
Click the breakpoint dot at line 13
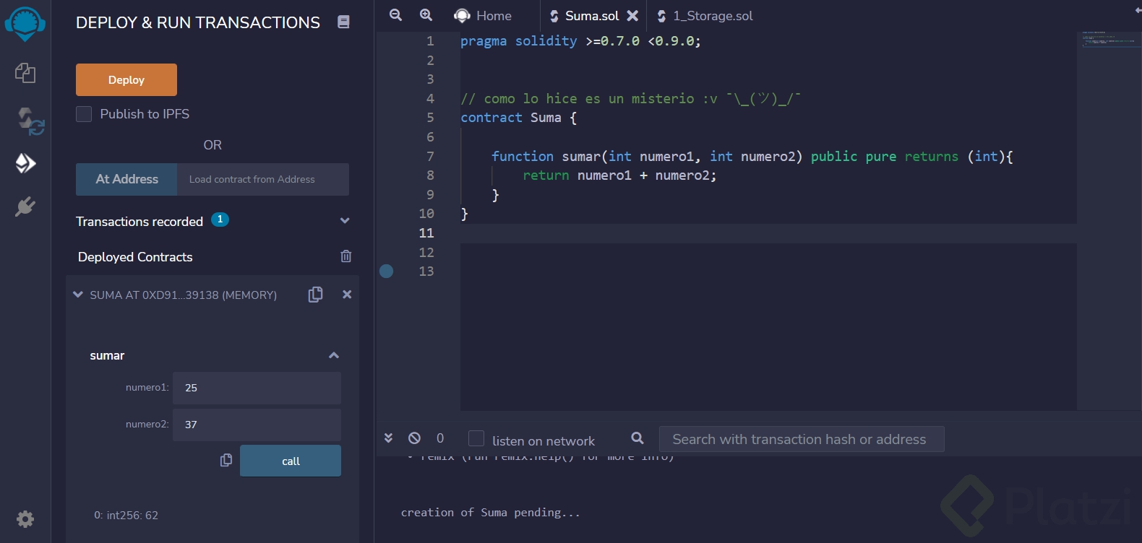(387, 271)
